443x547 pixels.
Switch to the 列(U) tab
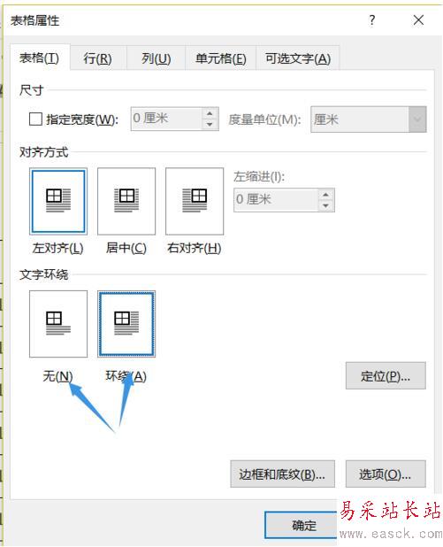click(156, 58)
